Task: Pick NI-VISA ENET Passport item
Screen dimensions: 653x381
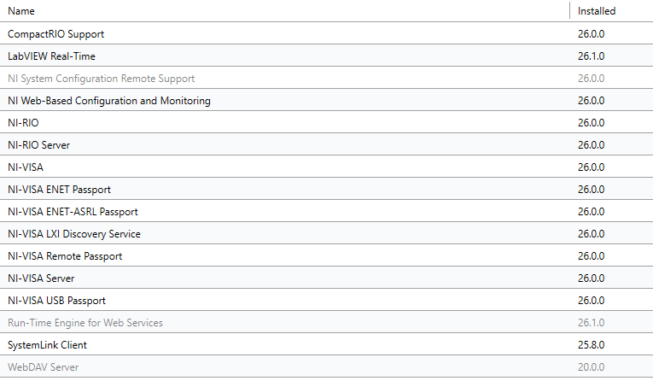Action: 59,190
